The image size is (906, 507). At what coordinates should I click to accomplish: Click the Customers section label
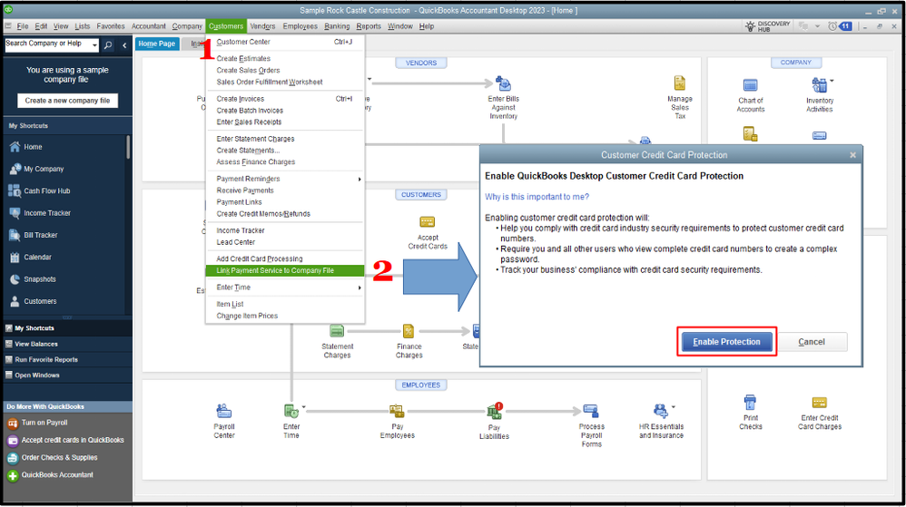420,195
